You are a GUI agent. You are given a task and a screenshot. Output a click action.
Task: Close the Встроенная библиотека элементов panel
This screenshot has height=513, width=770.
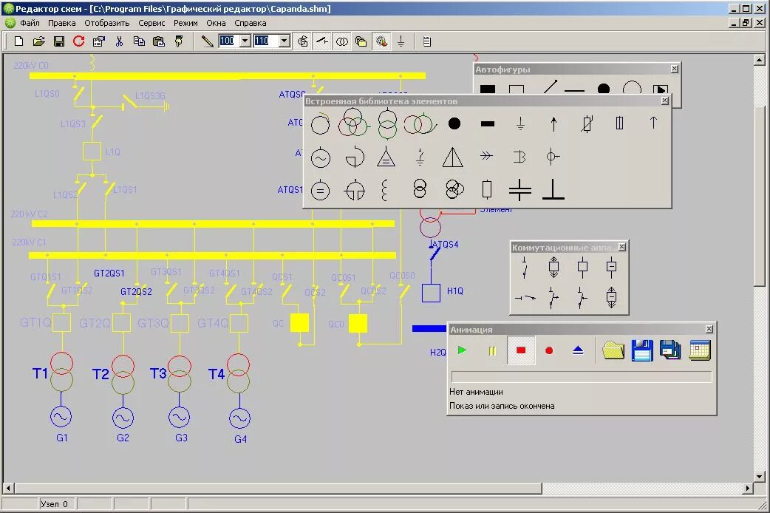tap(664, 101)
